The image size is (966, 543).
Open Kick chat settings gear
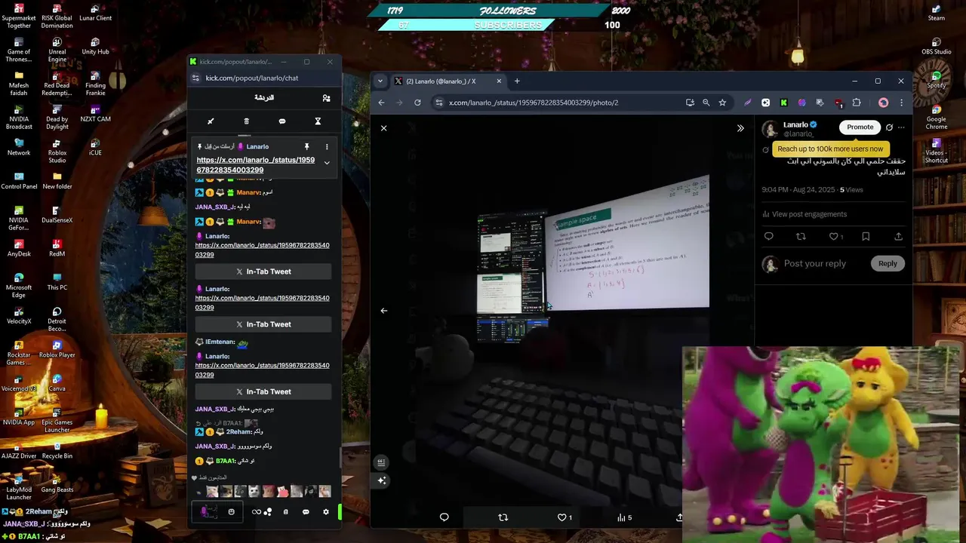pos(326,511)
